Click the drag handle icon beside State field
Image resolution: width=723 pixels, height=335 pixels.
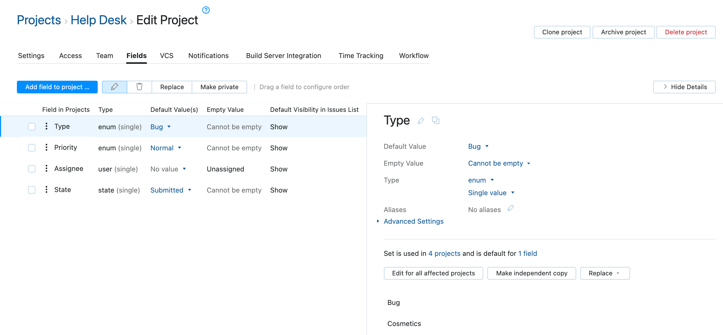[46, 189]
